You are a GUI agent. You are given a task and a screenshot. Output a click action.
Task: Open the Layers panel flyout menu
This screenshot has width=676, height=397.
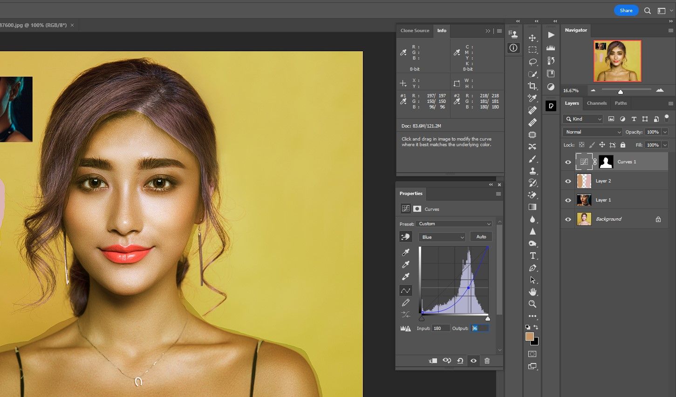pos(671,103)
